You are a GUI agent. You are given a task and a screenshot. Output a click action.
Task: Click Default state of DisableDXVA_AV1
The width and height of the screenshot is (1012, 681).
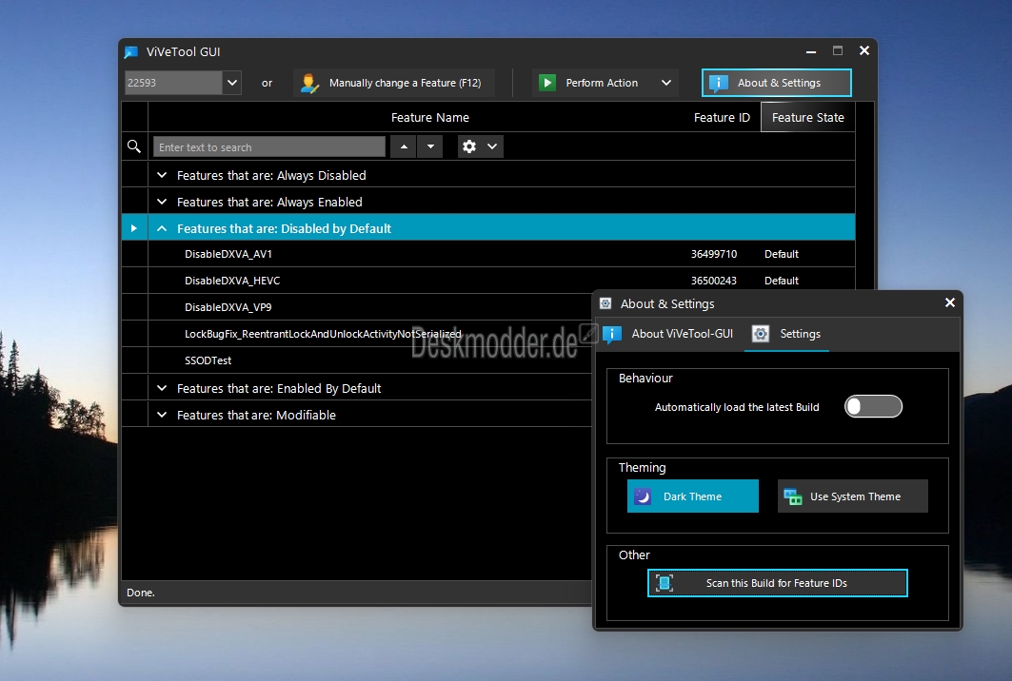(782, 254)
